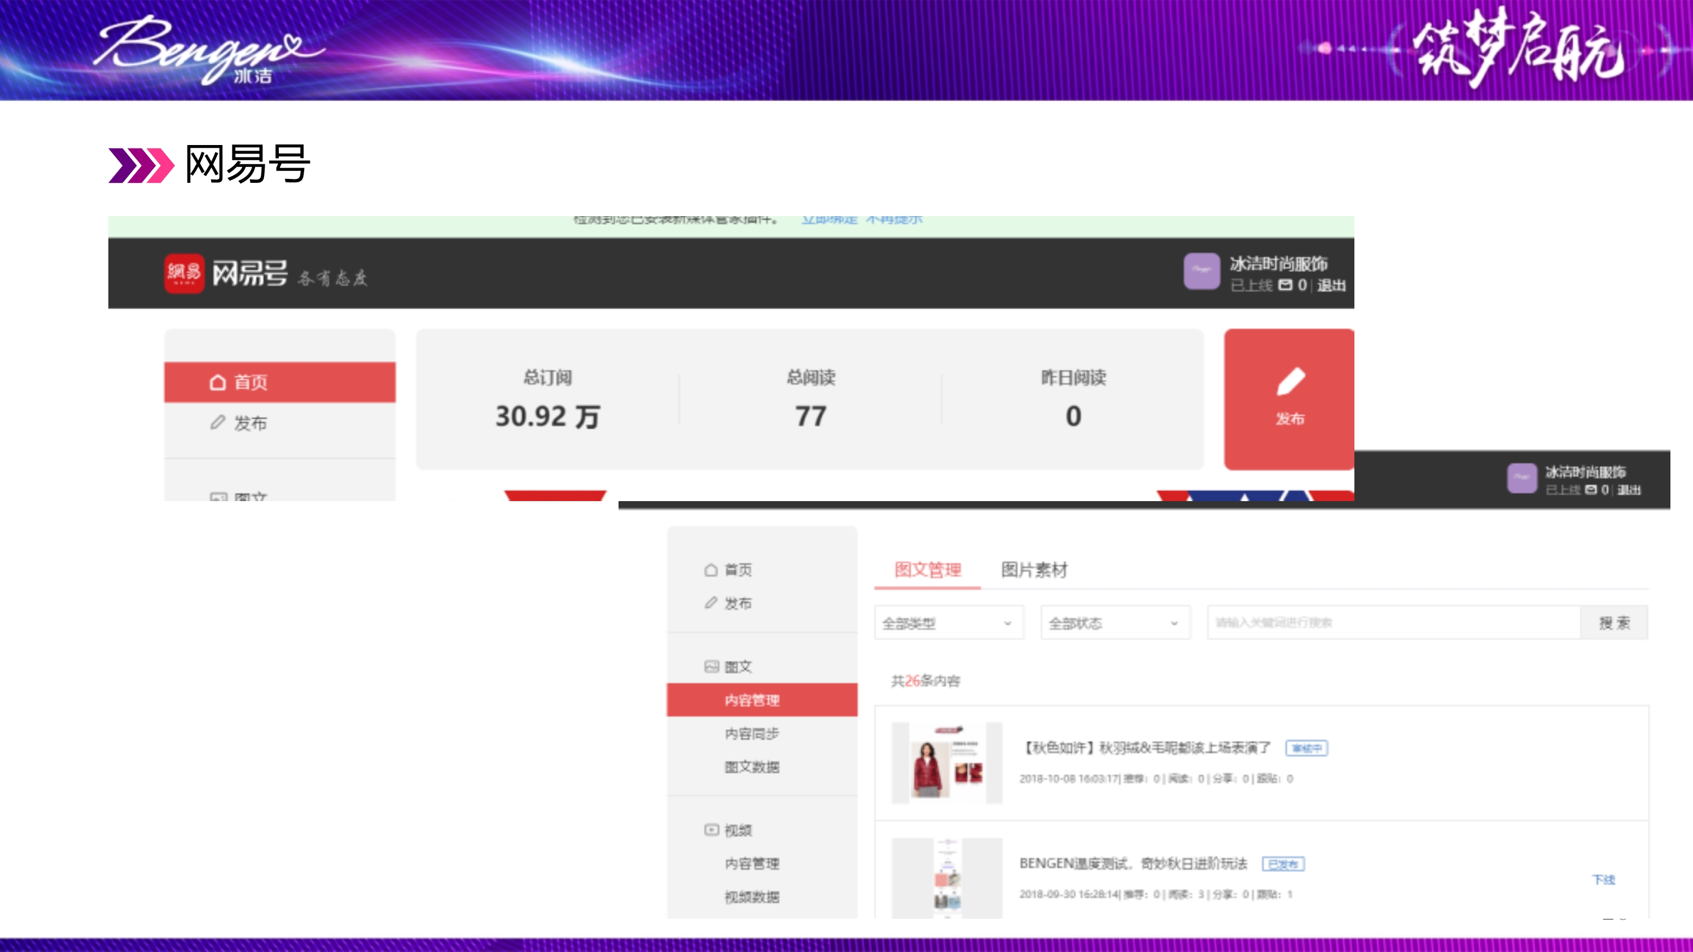Click the purple avatar in the upper header
This screenshot has height=952, width=1693.
(x=1201, y=271)
